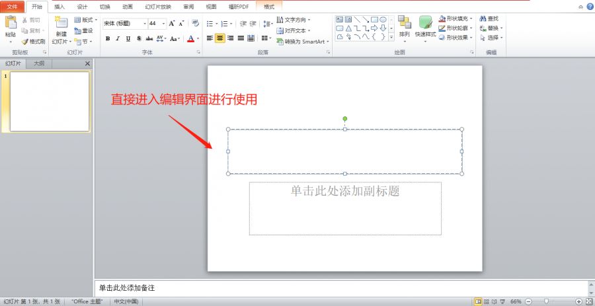
Task: Click the red font color A button
Action: pyautogui.click(x=190, y=38)
